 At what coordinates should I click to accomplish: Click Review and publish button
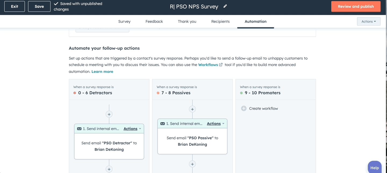356,6
